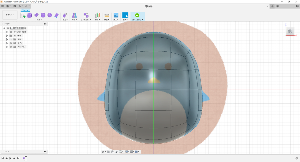
Task: Click the Zoom Window fit icon
Action: tap(120, 152)
